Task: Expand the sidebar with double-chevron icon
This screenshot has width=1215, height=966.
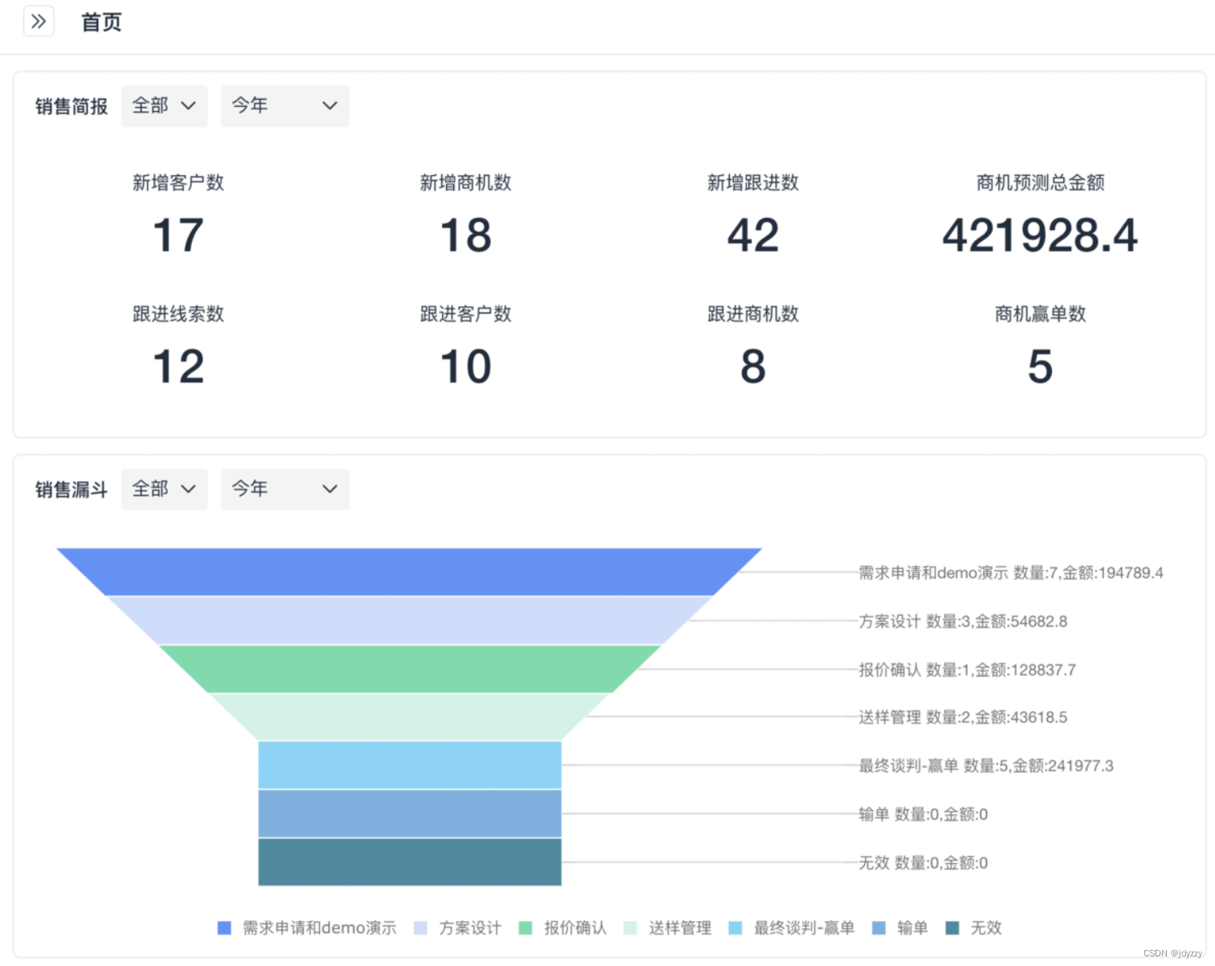Action: click(x=39, y=22)
